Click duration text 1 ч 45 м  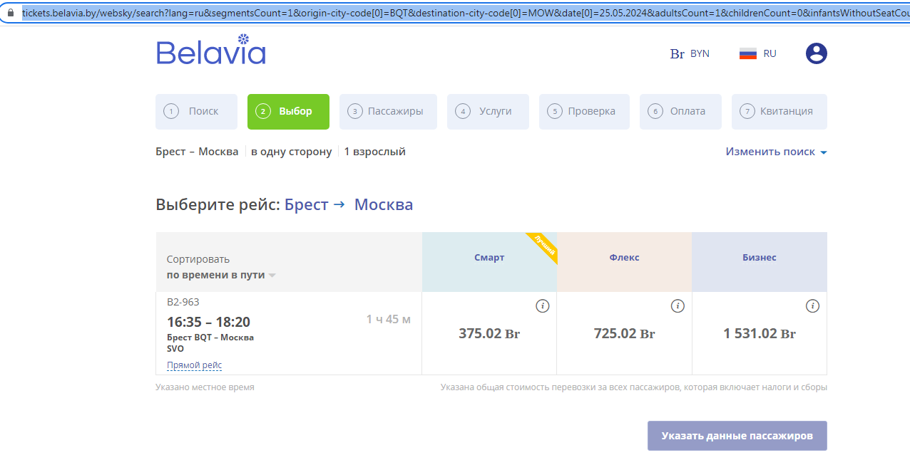(x=389, y=320)
